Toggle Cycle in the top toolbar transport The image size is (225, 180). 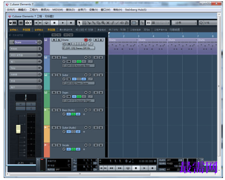tap(46, 23)
